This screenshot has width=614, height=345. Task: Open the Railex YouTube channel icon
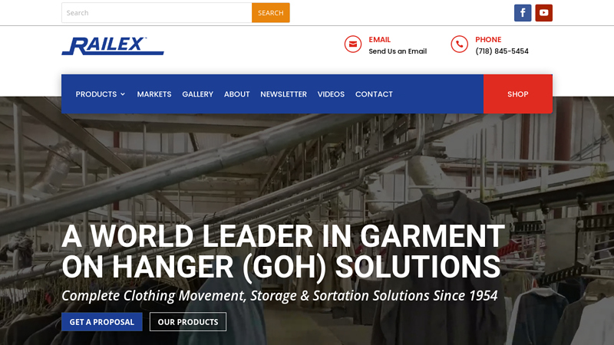543,13
